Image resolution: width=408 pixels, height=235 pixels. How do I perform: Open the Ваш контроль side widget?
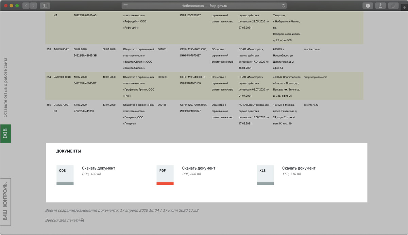(x=5, y=202)
